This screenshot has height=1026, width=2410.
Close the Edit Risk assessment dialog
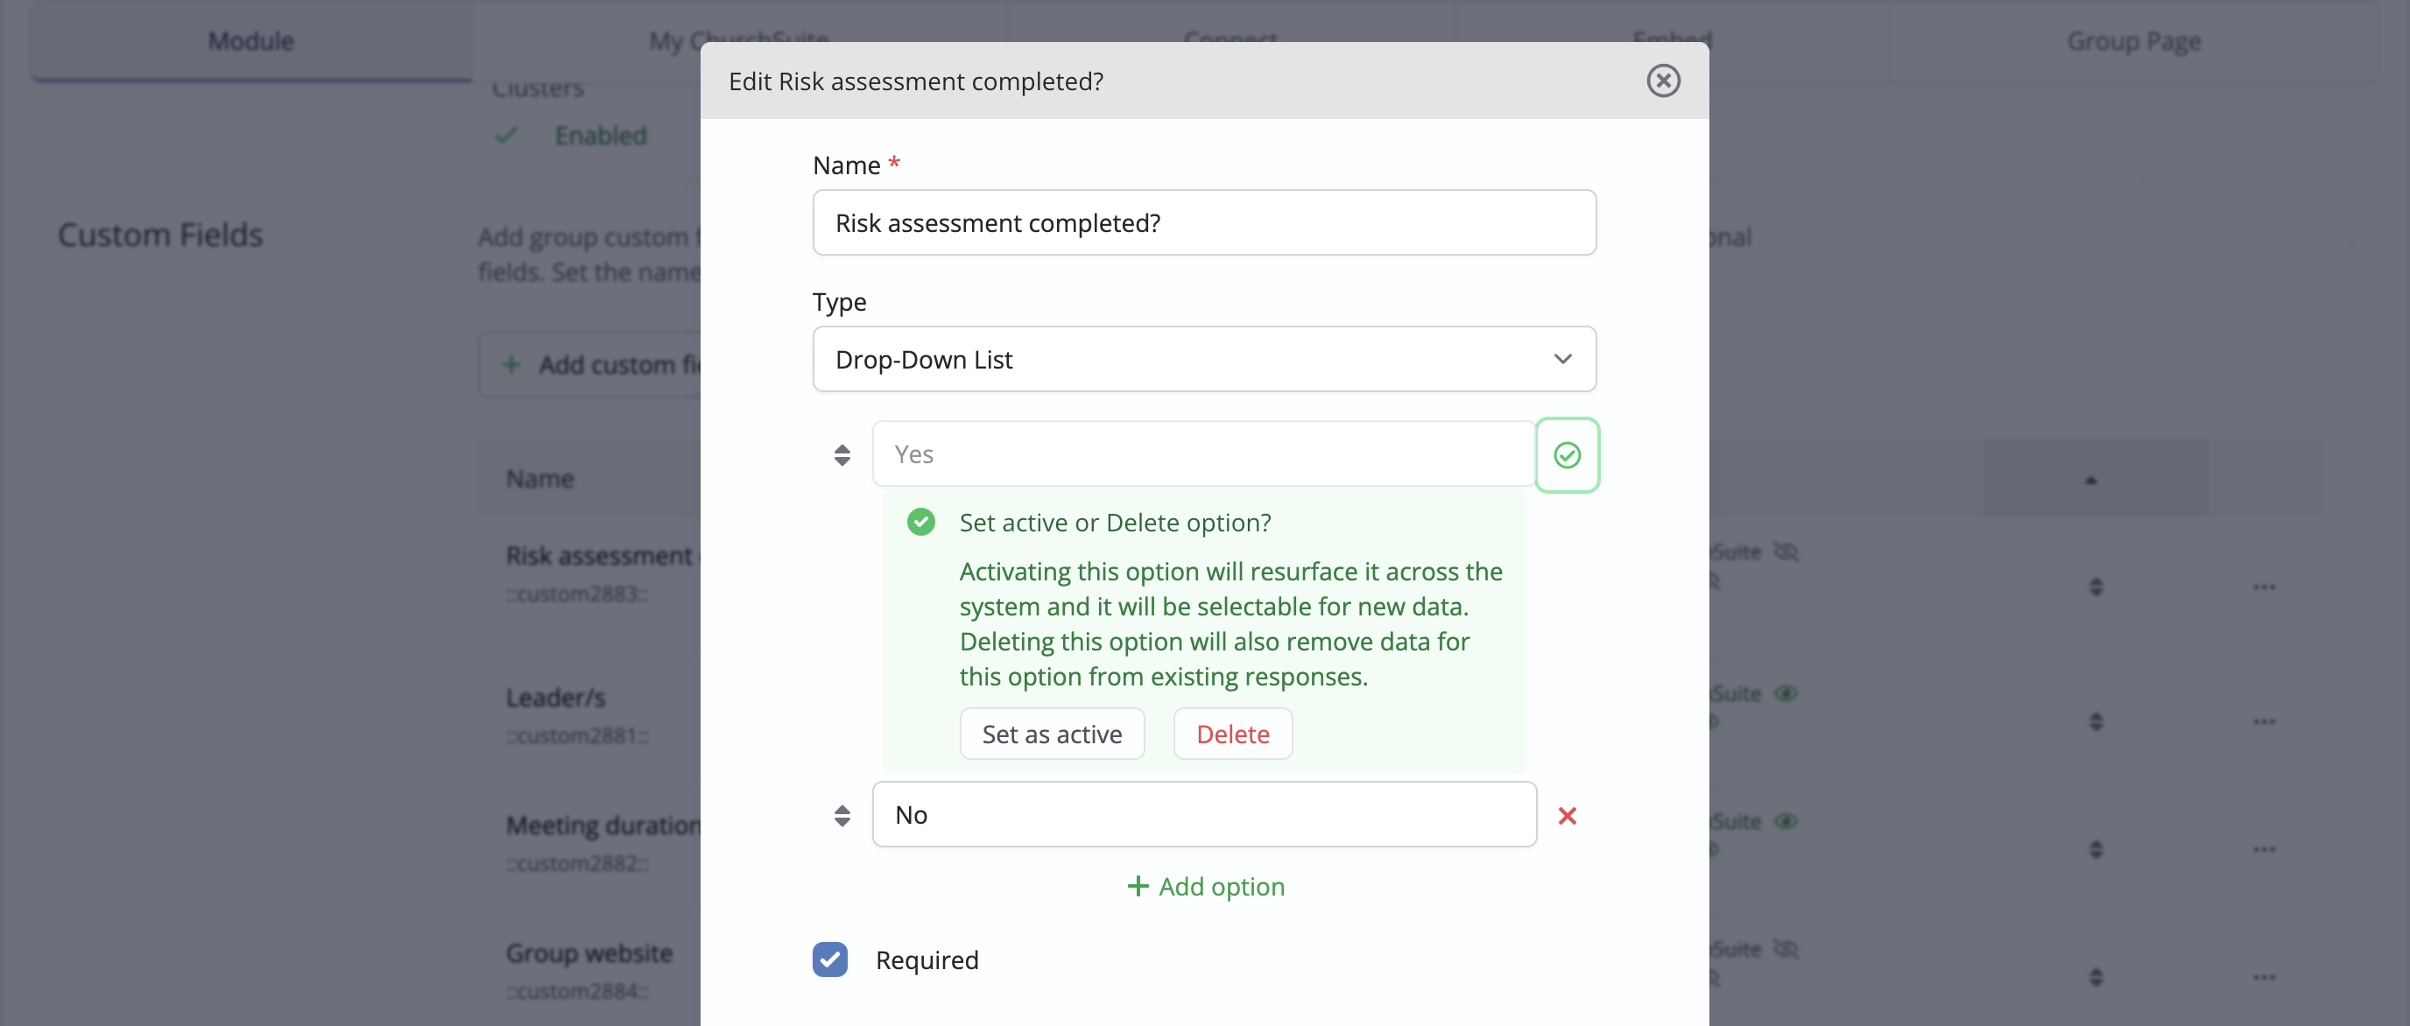(1662, 81)
